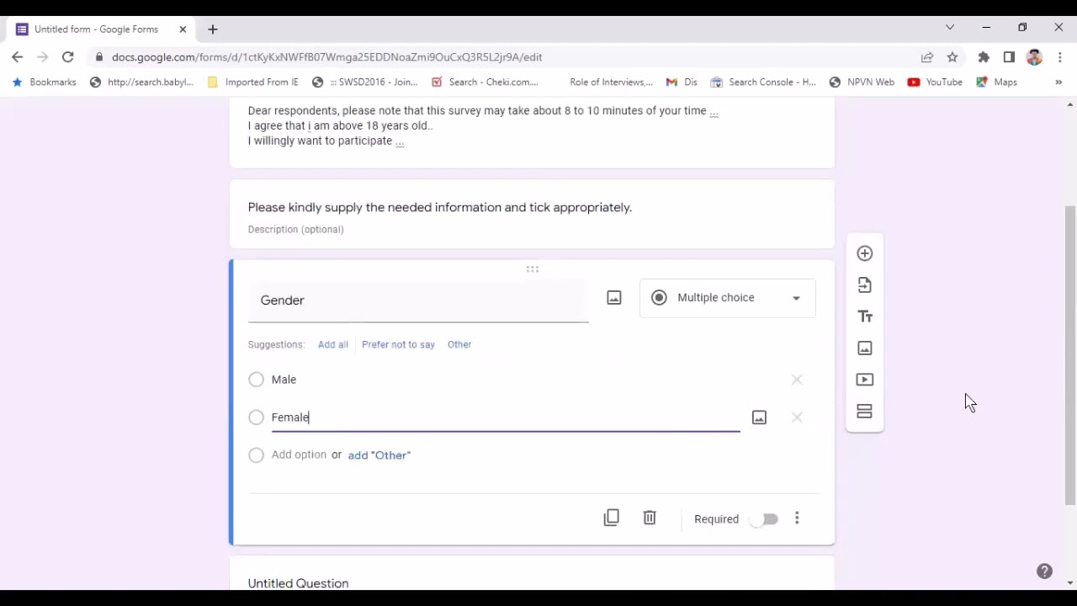The height and width of the screenshot is (606, 1077).
Task: Remove the Male option
Action: 797,380
